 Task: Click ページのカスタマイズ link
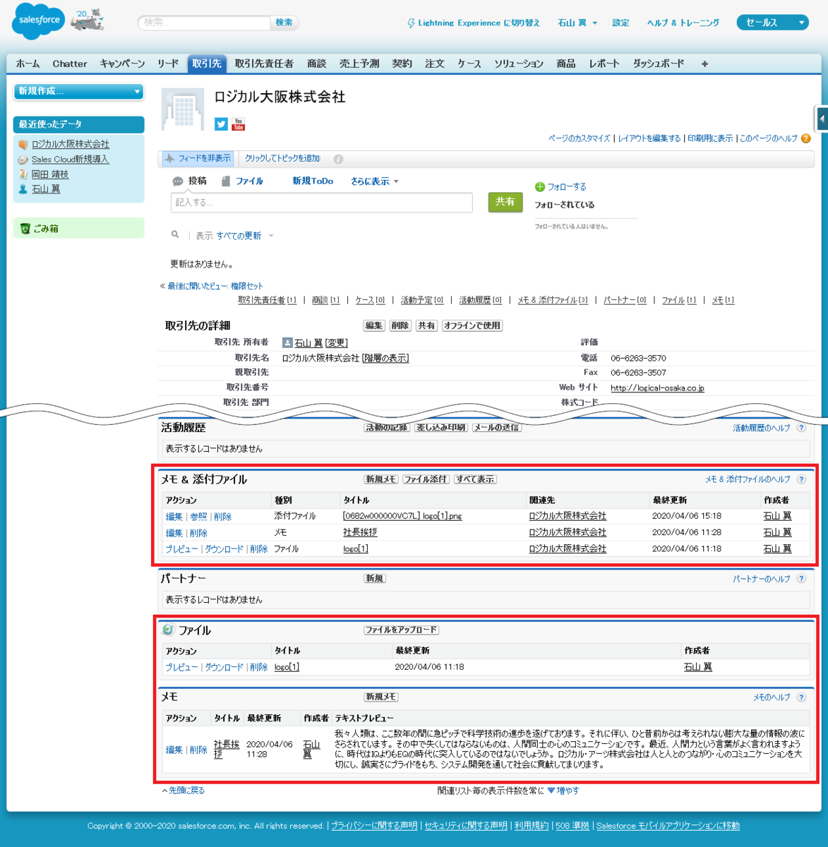[x=580, y=138]
